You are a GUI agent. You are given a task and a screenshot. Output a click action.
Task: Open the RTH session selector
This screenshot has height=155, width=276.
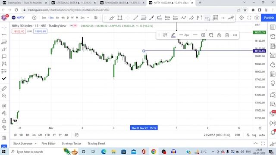(x=237, y=135)
